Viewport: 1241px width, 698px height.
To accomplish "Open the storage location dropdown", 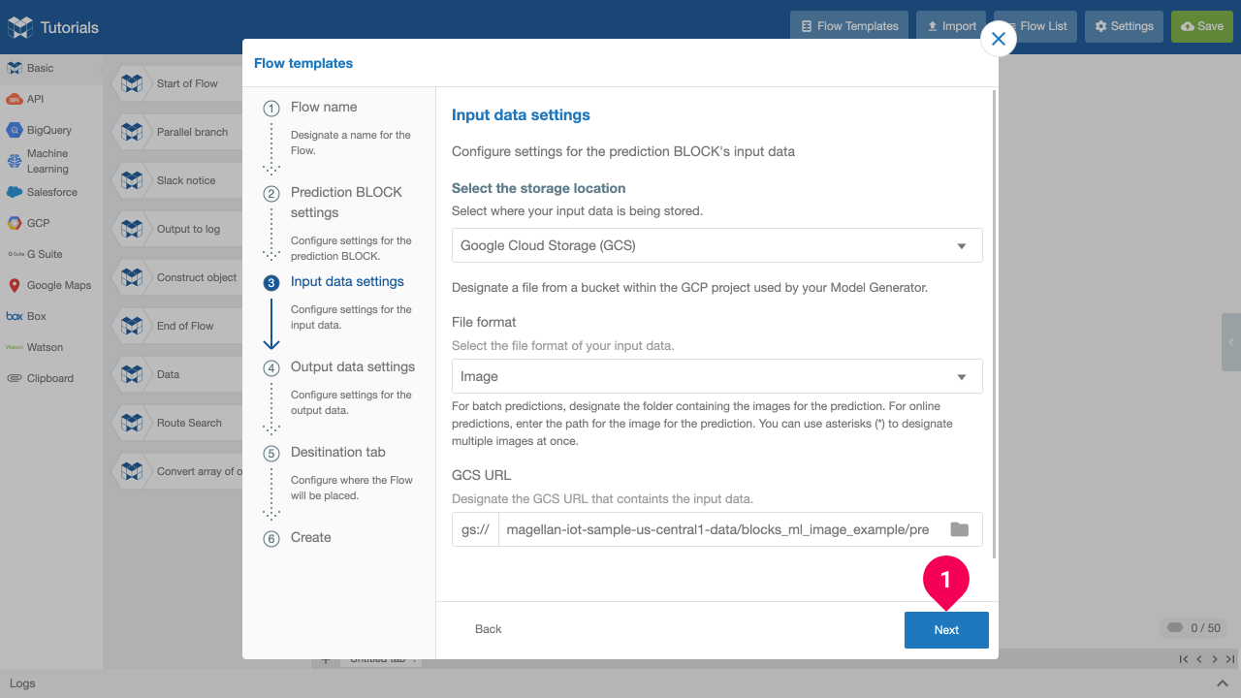I will pos(717,245).
